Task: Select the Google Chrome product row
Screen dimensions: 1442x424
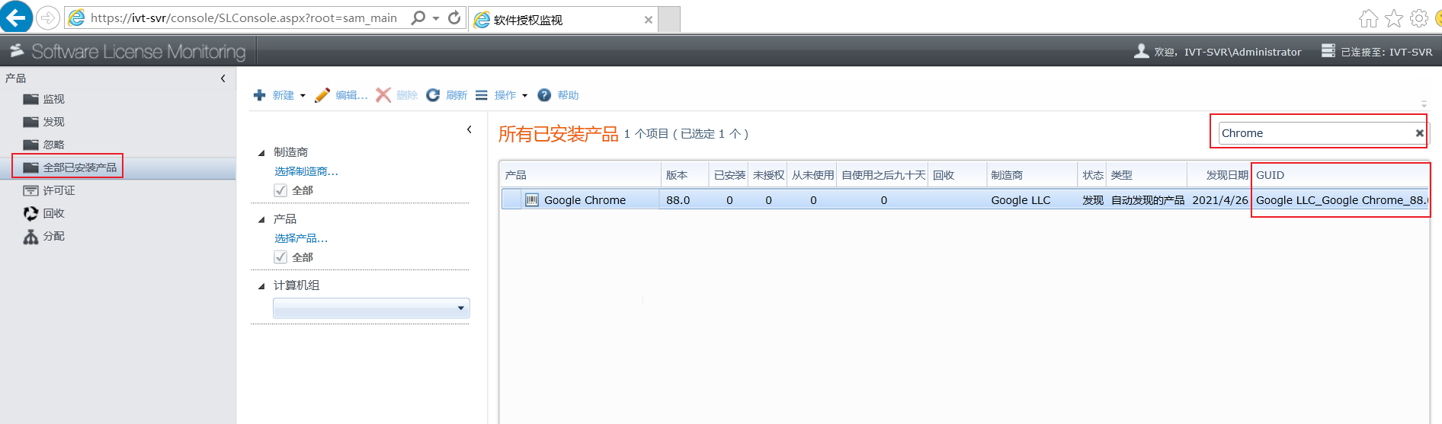Action: (x=964, y=200)
